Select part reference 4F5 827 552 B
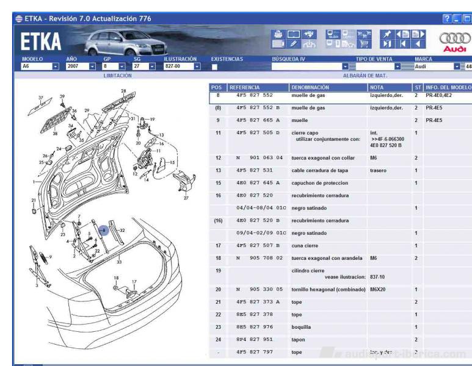Screen dimensions: 472x366 tap(258, 107)
